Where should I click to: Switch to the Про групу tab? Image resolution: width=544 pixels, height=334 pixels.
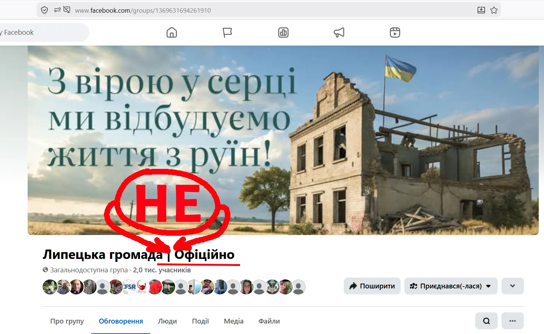(x=67, y=321)
